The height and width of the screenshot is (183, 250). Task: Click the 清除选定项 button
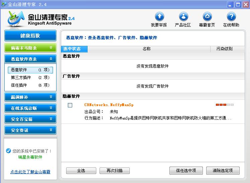223,171
